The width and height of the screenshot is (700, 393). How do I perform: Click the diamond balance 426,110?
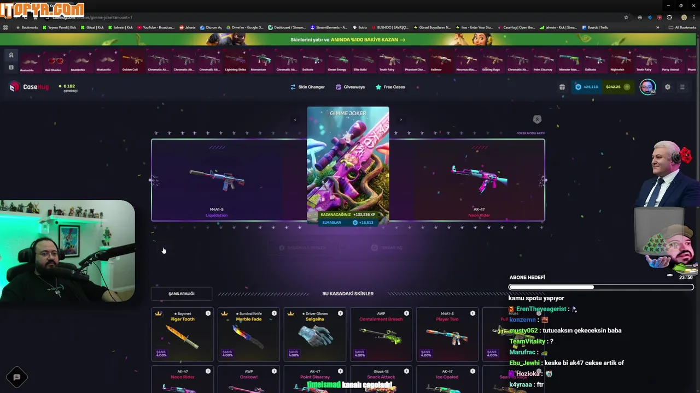point(587,87)
